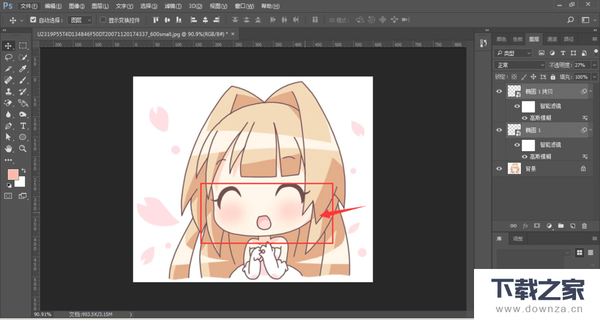Viewport: 600px width, 320px height.
Task: Click the opacity 27% field
Action: [582, 65]
